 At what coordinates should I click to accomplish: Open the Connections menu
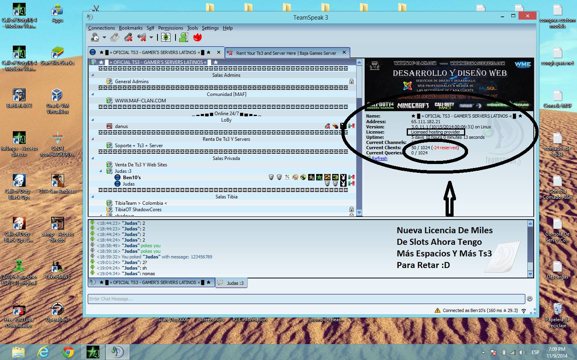click(x=101, y=28)
